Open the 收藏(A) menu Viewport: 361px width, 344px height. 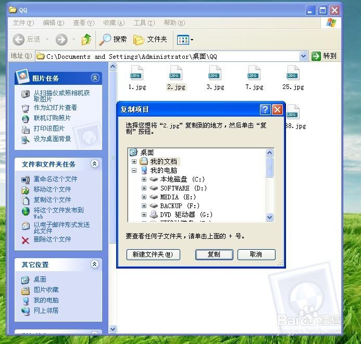114,23
